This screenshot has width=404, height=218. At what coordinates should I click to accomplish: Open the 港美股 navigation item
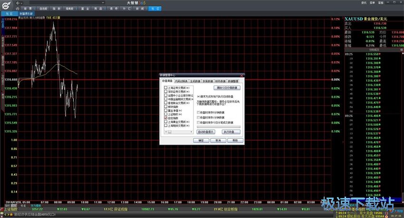pos(69,9)
